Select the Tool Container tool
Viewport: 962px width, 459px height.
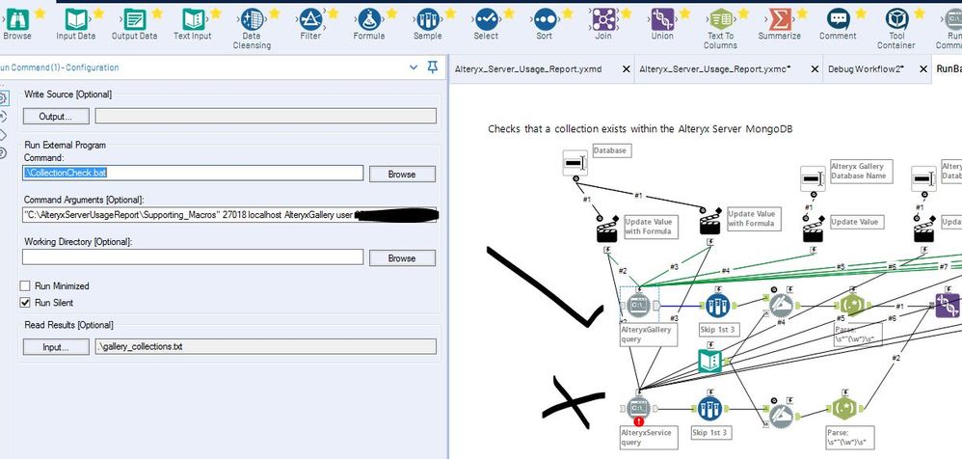click(x=896, y=20)
